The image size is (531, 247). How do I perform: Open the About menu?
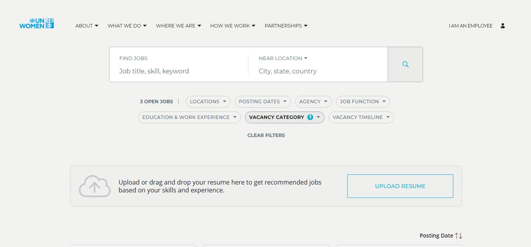(87, 26)
